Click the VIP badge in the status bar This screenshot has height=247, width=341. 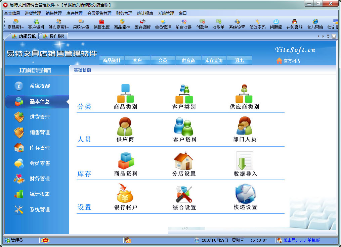[46, 240]
